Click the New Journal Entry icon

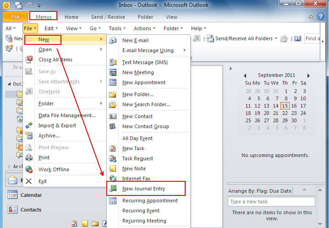[113, 189]
